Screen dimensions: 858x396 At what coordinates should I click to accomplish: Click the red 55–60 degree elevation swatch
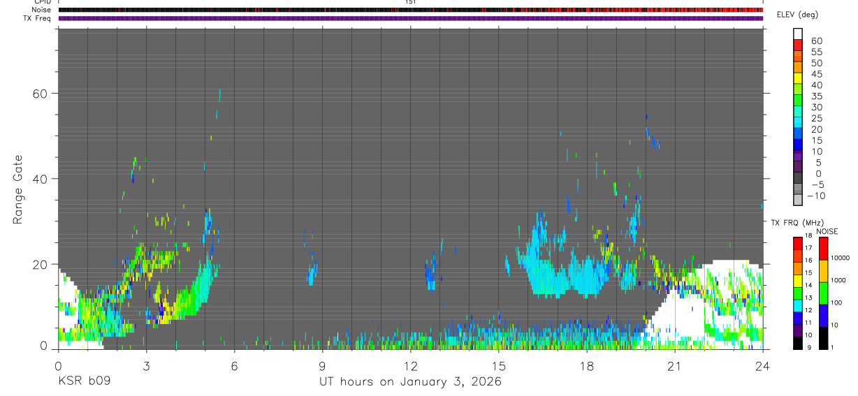[x=798, y=45]
